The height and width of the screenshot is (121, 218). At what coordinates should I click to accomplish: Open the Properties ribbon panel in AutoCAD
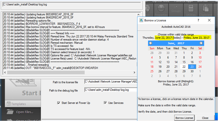click(161, 10)
